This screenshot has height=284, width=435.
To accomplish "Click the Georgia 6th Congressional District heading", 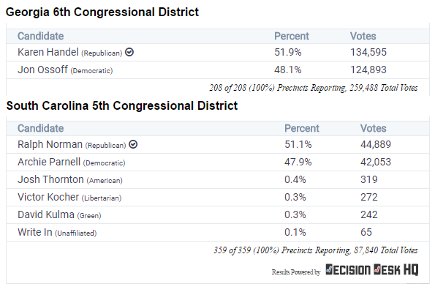I will click(102, 12).
